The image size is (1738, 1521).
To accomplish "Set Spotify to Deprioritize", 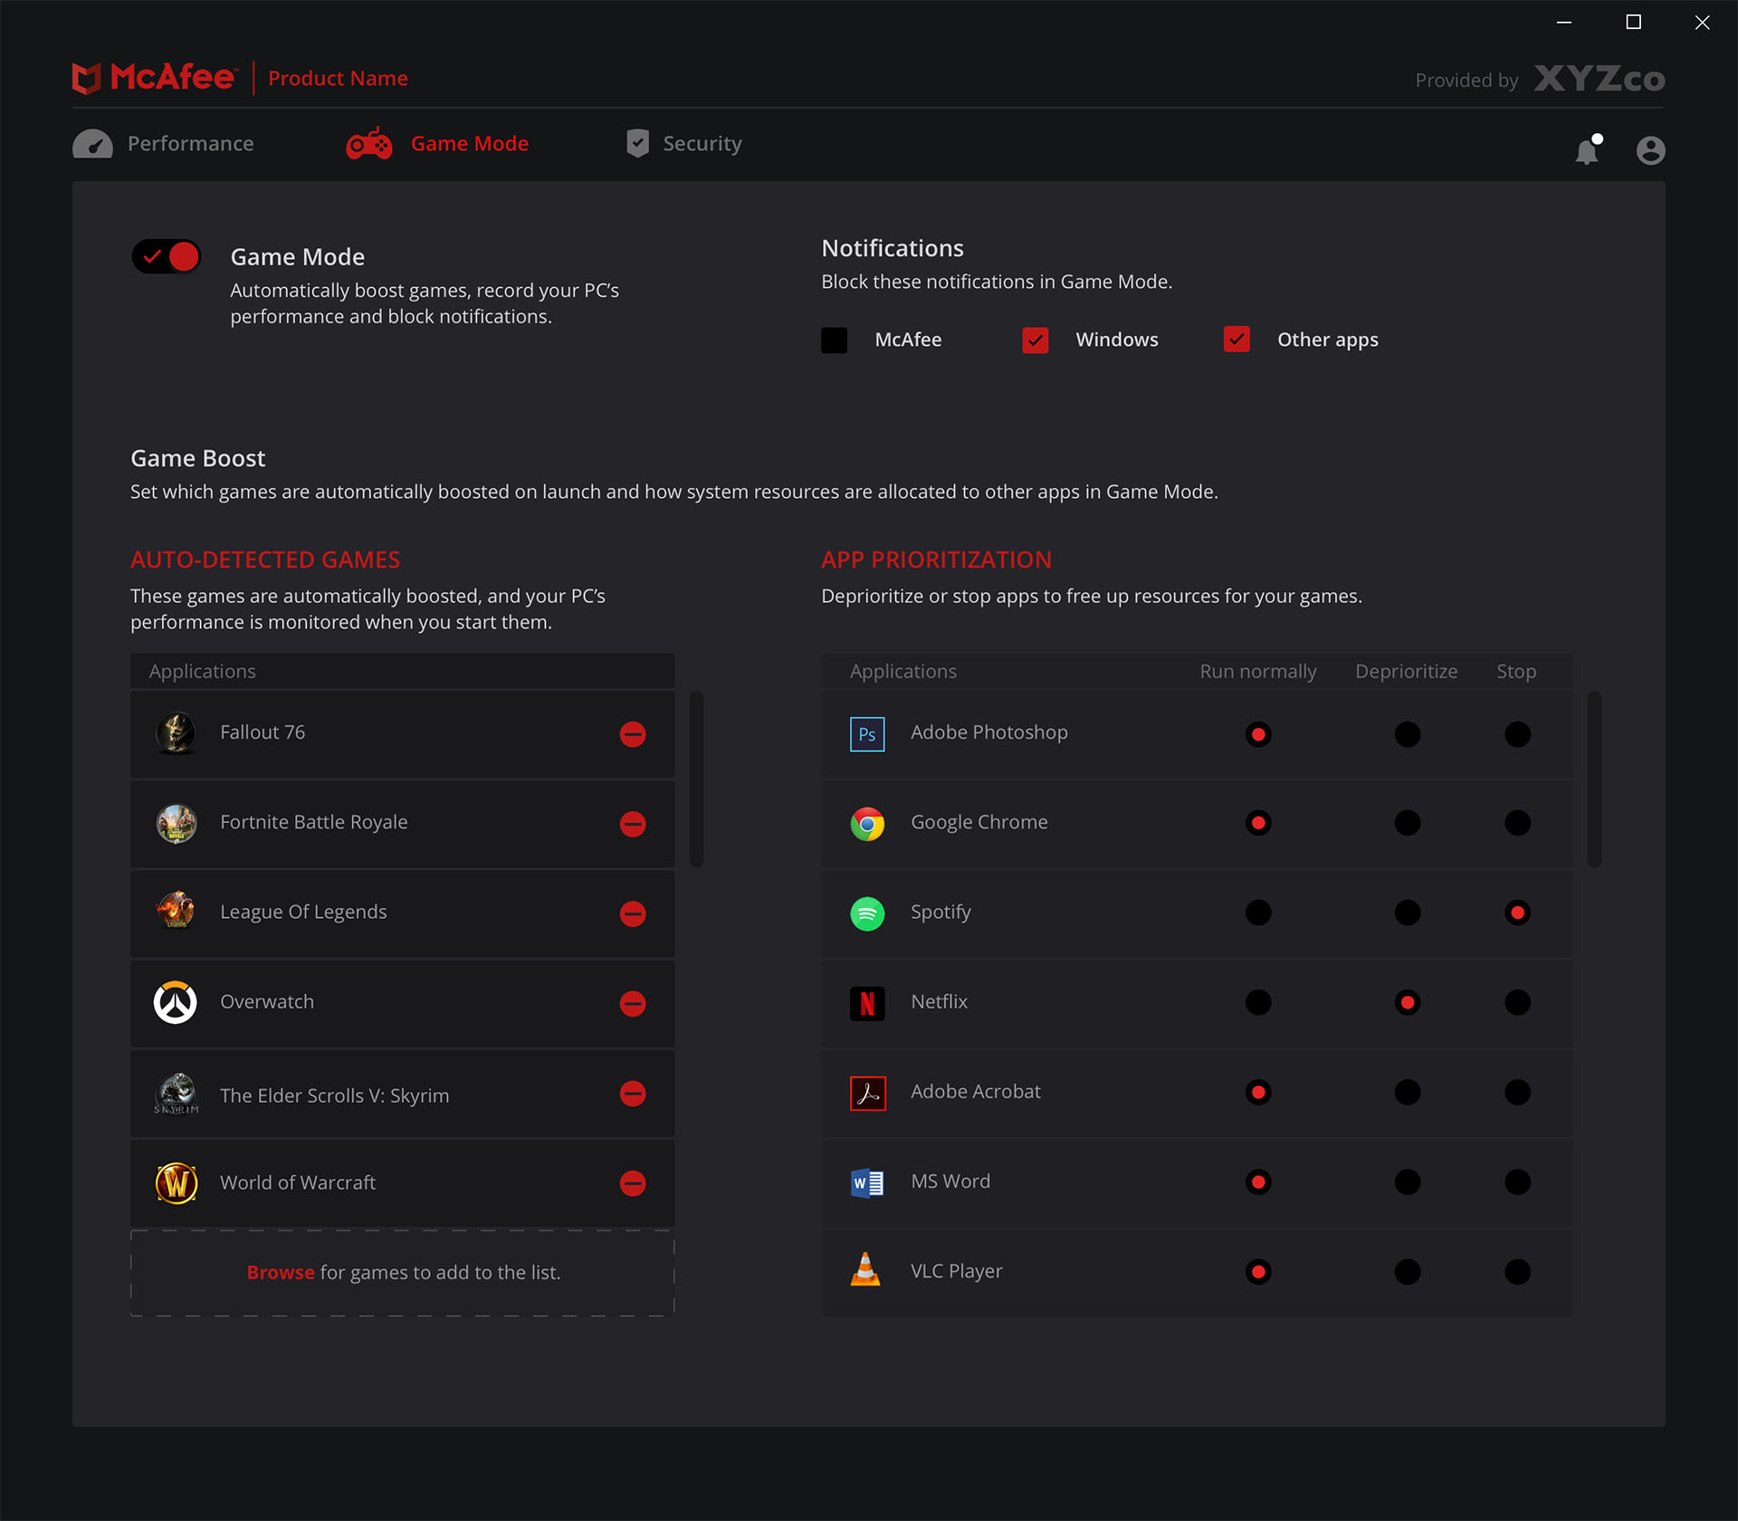I will [1407, 913].
